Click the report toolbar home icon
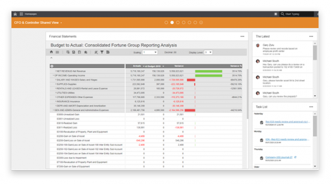The height and width of the screenshot is (184, 331). [51, 52]
